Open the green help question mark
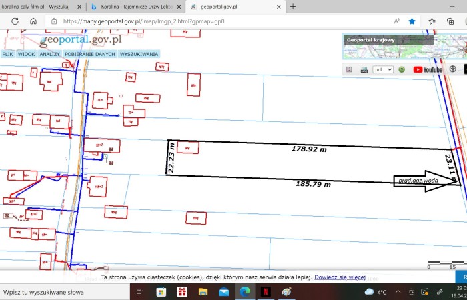Screen dimensions: 467x300 click(x=402, y=69)
